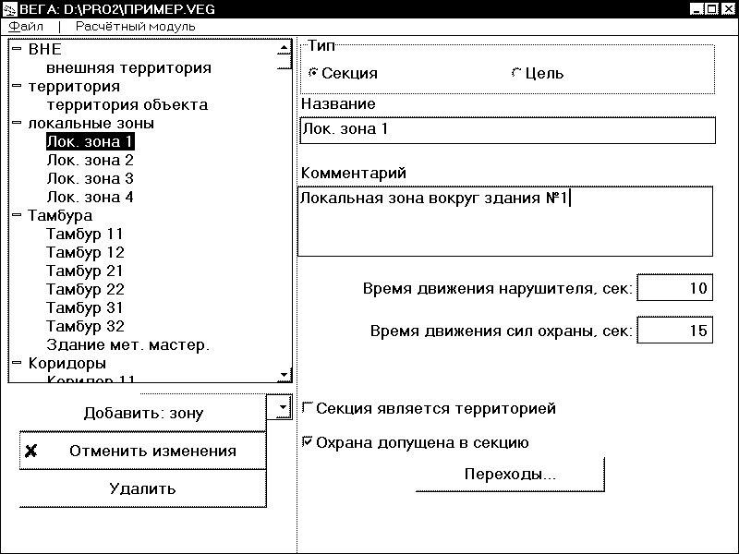Click the Название input field
The image size is (739, 554).
coord(507,130)
